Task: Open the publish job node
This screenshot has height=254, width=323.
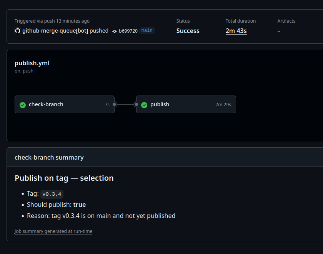Action: tap(186, 104)
